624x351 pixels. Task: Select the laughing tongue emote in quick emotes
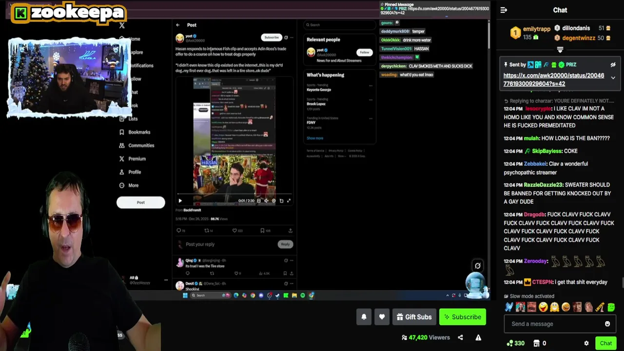[x=543, y=307]
